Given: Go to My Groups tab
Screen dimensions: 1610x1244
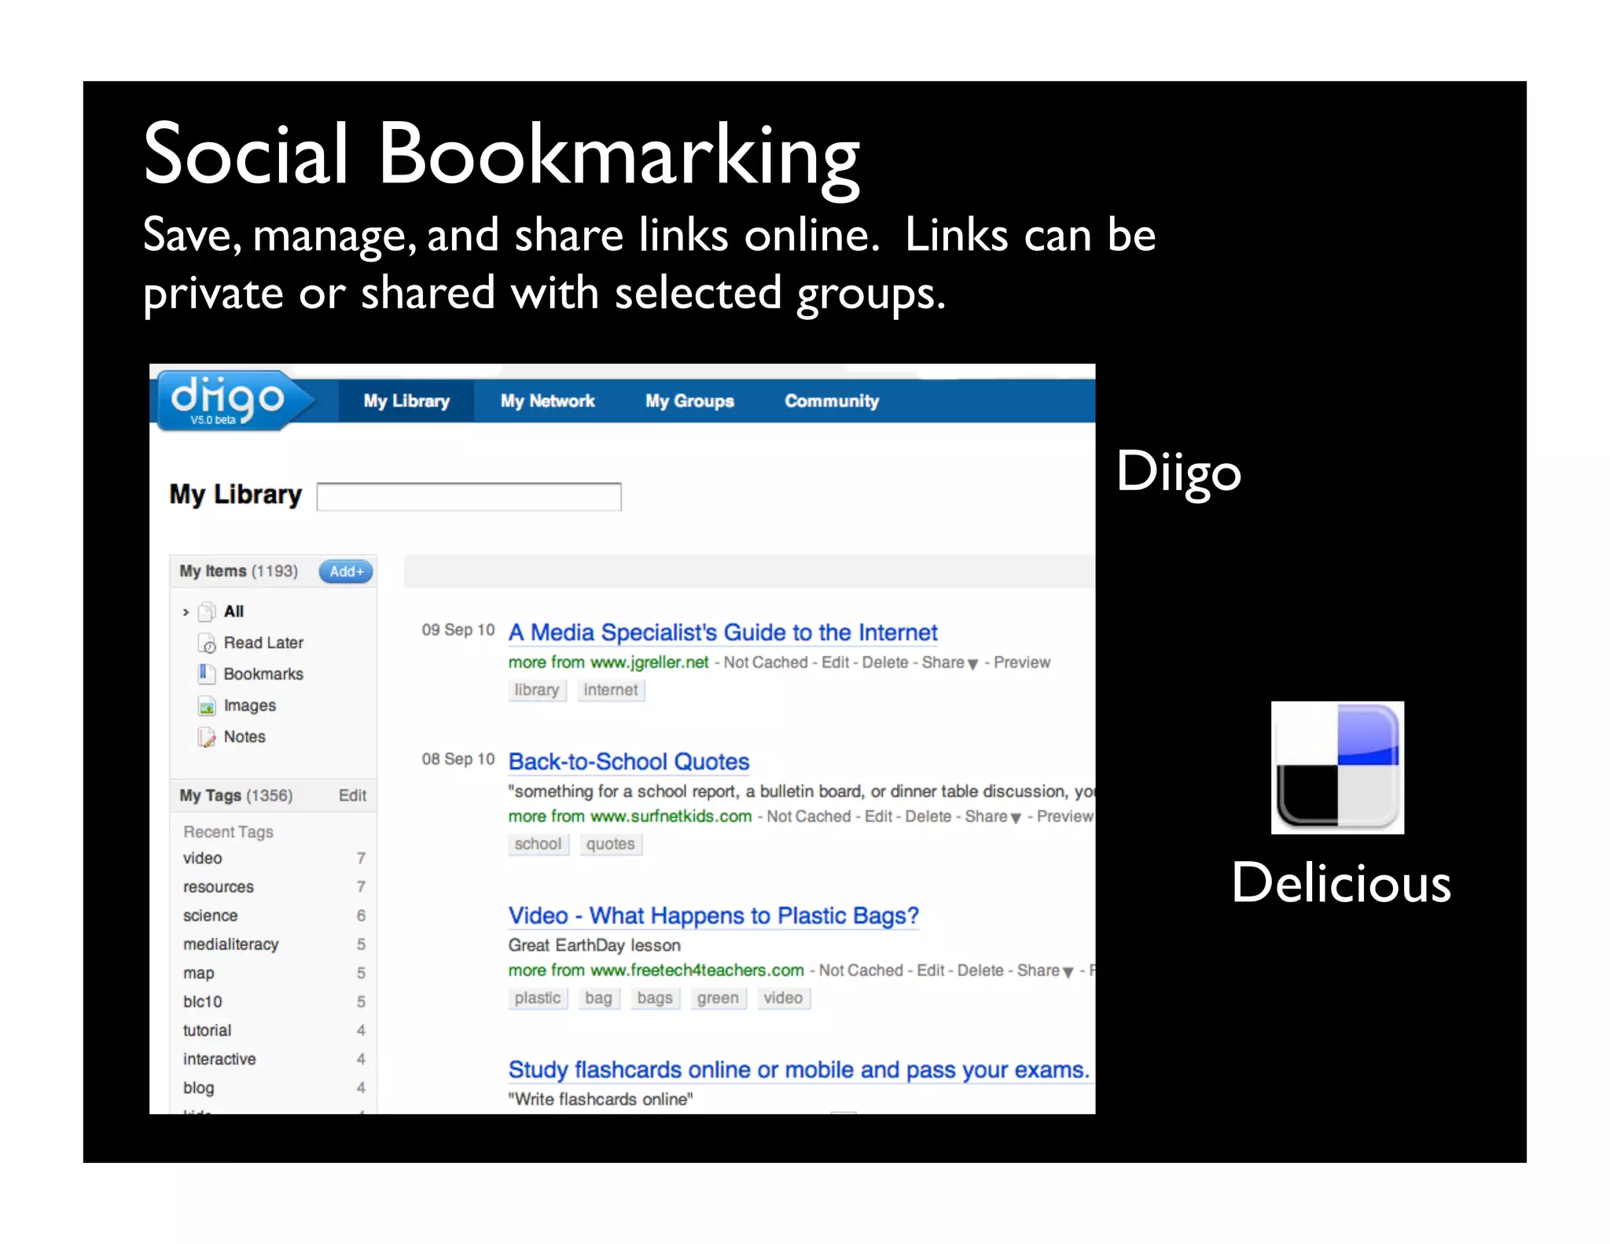Looking at the screenshot, I should [689, 401].
